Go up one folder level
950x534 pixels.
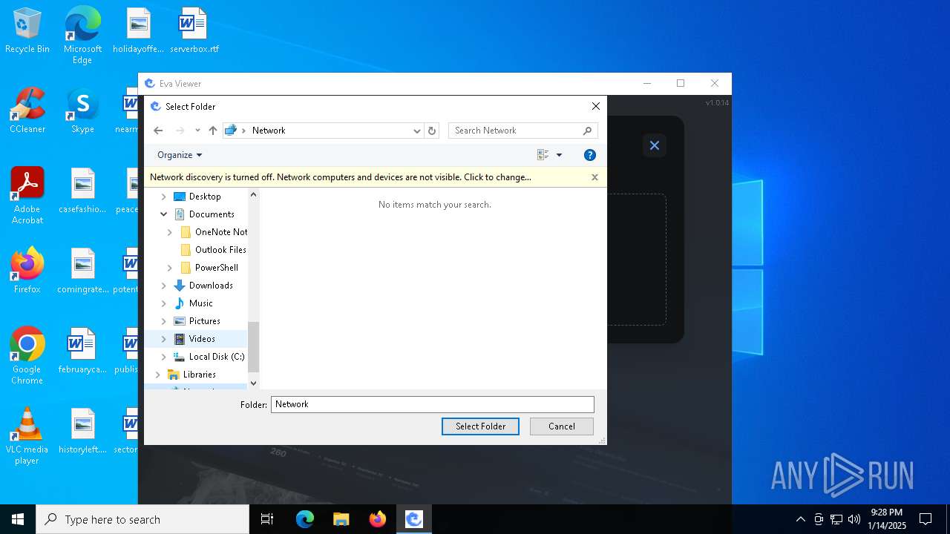(213, 131)
